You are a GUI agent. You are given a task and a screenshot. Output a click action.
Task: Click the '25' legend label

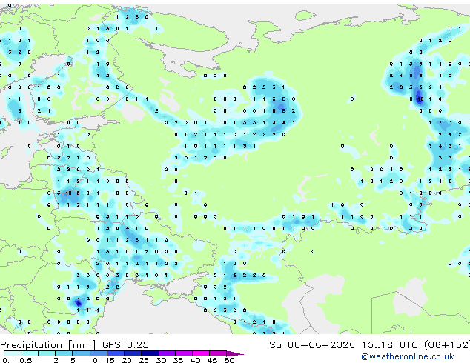[x=144, y=360]
